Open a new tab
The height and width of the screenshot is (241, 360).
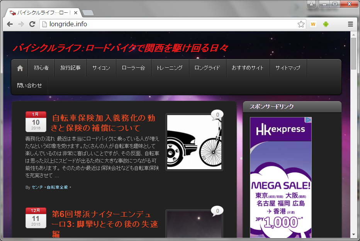88,13
